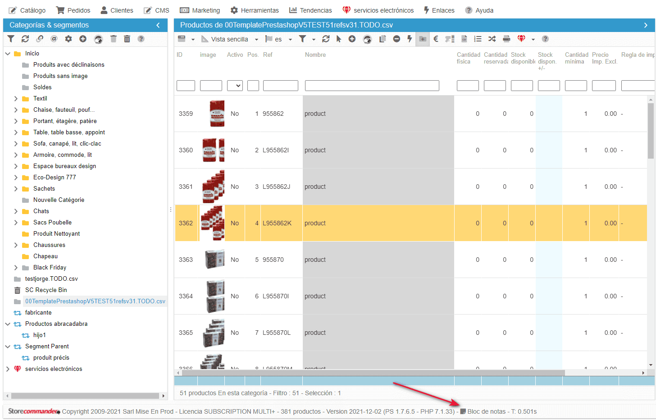Click the minus delete product icon
The width and height of the screenshot is (656, 420).
coord(396,39)
